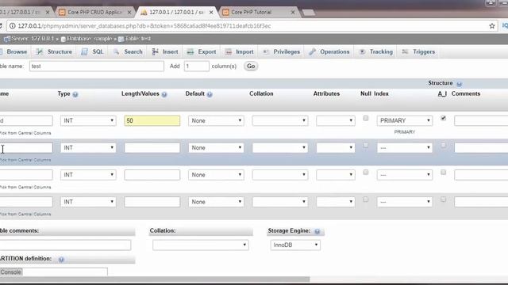Click the Structure tab icon

tap(40, 51)
